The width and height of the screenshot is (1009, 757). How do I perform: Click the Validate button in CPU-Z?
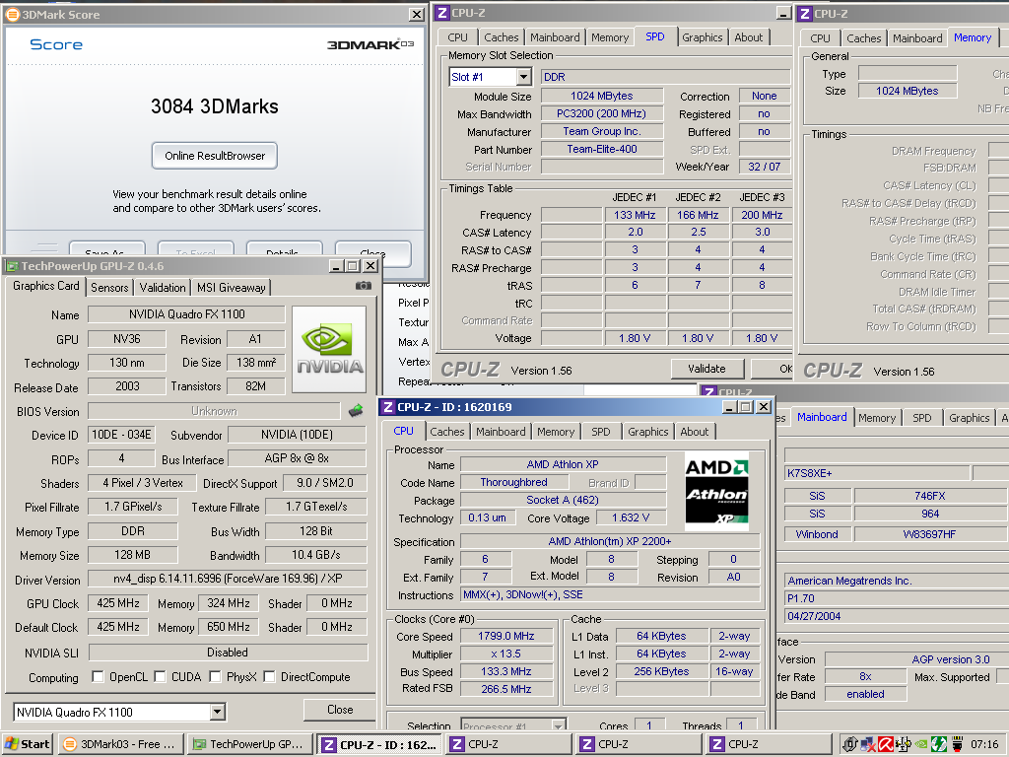coord(706,369)
